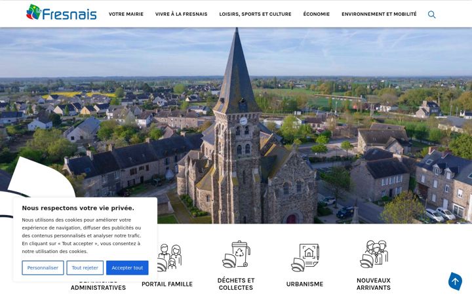Open the search magnifier icon
Image resolution: width=472 pixels, height=295 pixels.
point(431,14)
